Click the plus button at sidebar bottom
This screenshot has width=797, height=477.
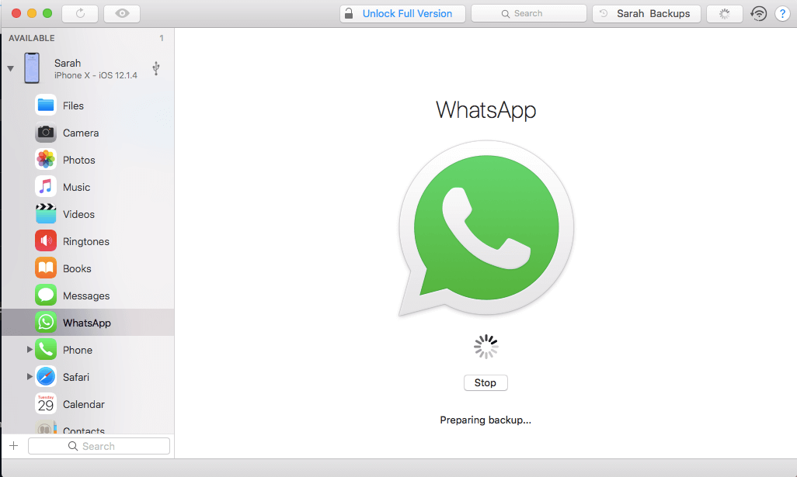(14, 445)
